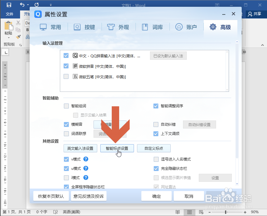
Task: Uncheck the 微软拼音 input method
Action: (x=66, y=66)
